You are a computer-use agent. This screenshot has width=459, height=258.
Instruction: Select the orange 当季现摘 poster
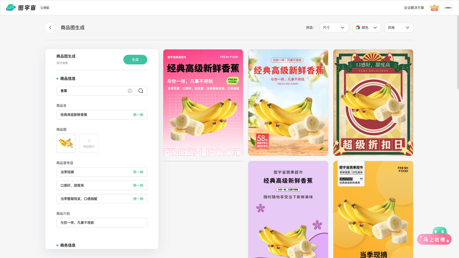(x=373, y=210)
